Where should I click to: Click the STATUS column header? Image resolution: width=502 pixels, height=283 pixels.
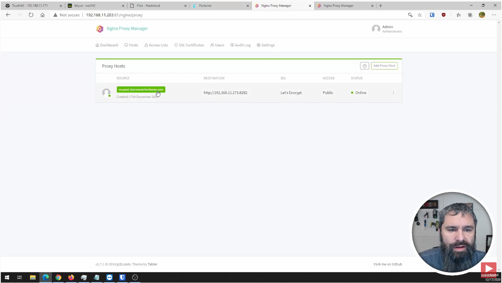[357, 78]
